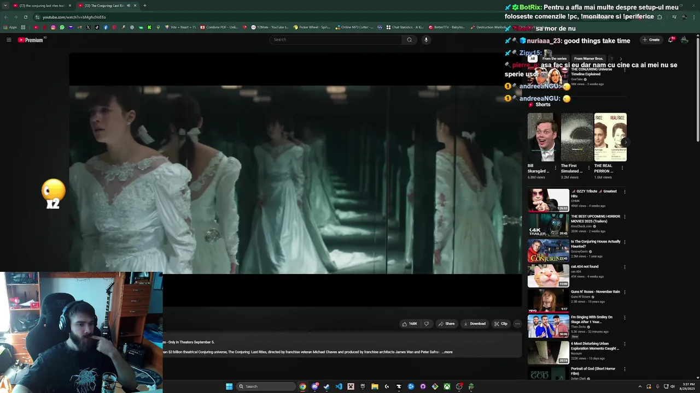Open options for the Bill Skarsgård short

556,168
